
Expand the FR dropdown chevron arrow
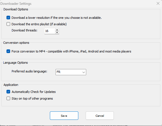(84, 72)
